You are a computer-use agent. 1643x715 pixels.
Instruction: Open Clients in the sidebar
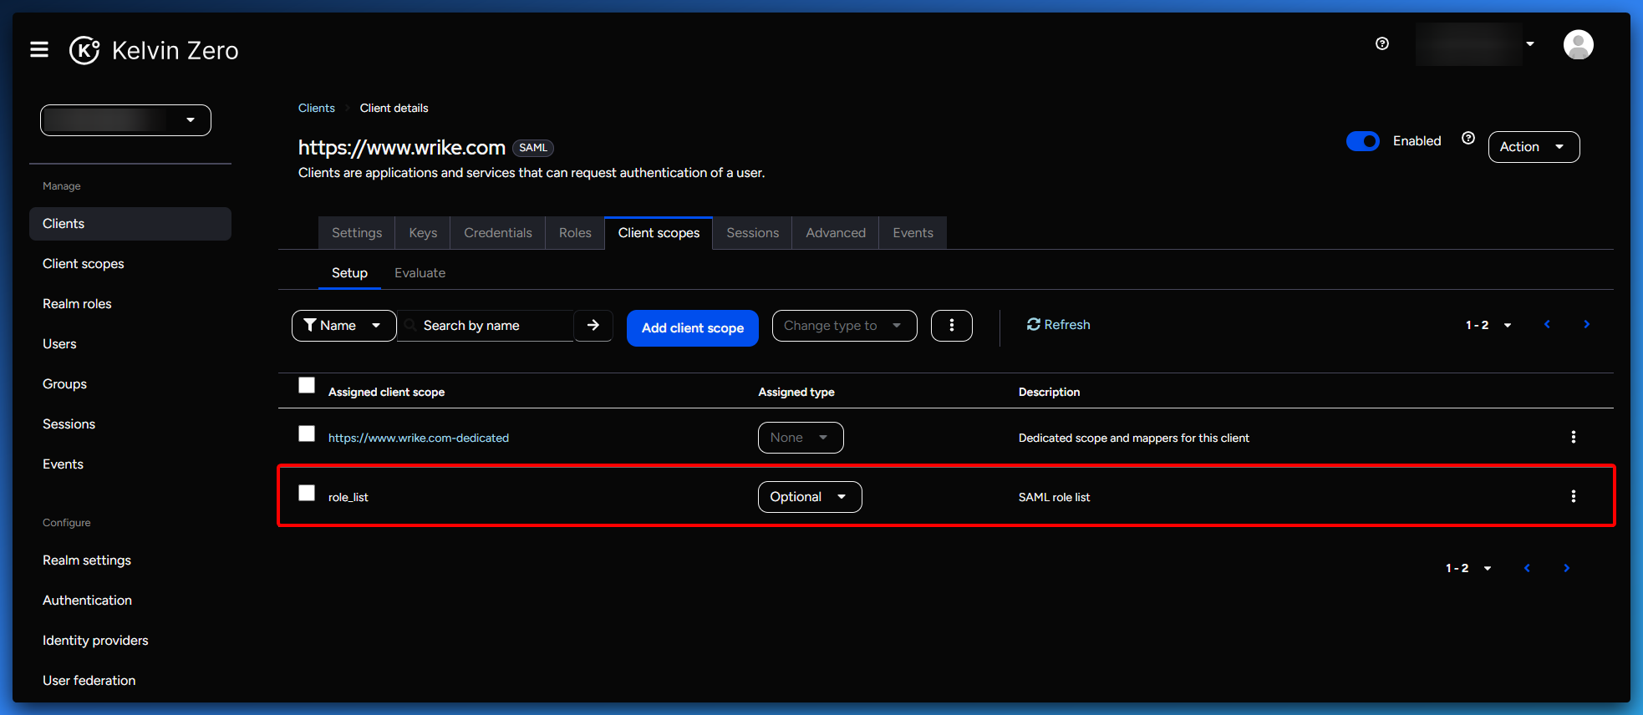[x=130, y=224]
